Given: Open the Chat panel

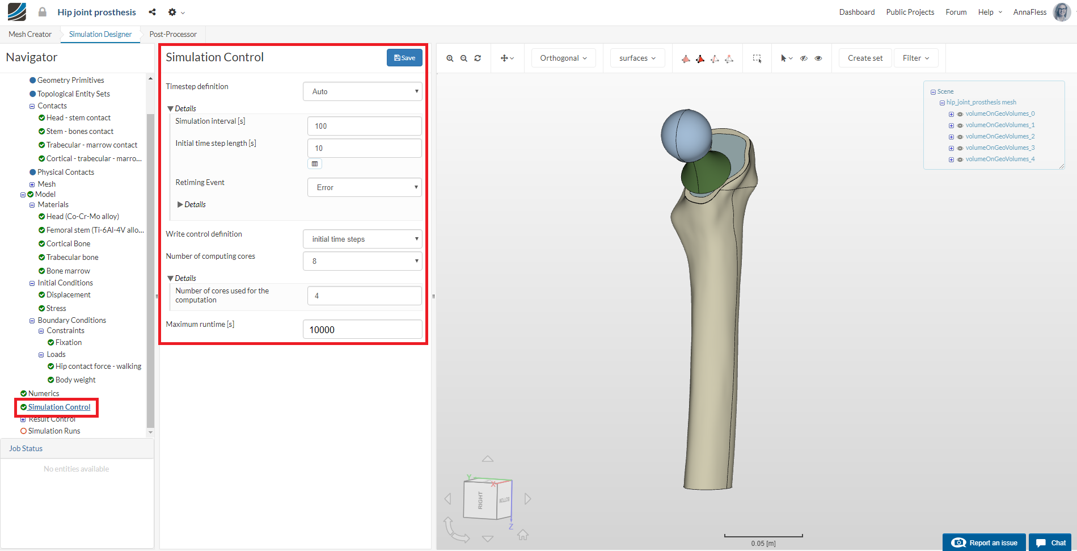Looking at the screenshot, I should pos(1050,542).
